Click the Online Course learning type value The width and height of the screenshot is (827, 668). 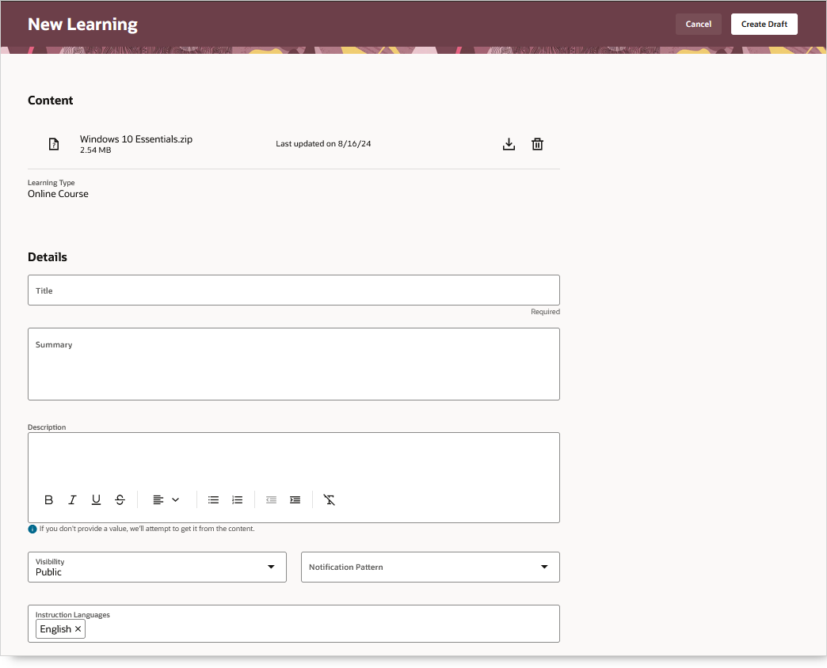(x=58, y=194)
